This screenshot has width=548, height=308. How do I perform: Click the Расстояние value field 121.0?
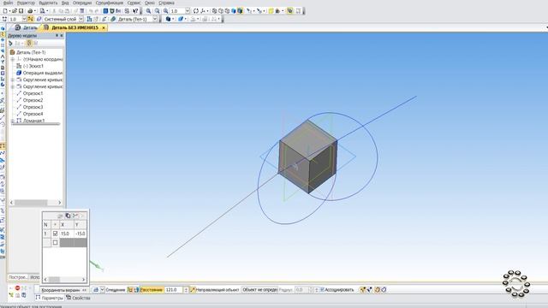coord(173,289)
